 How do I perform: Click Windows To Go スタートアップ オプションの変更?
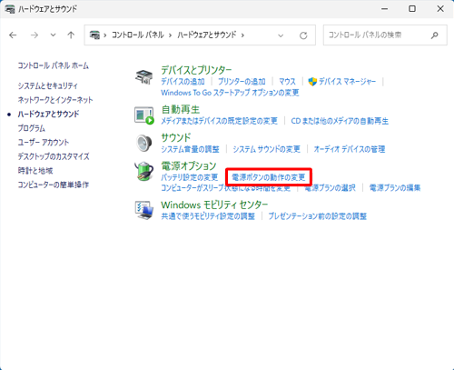[230, 93]
